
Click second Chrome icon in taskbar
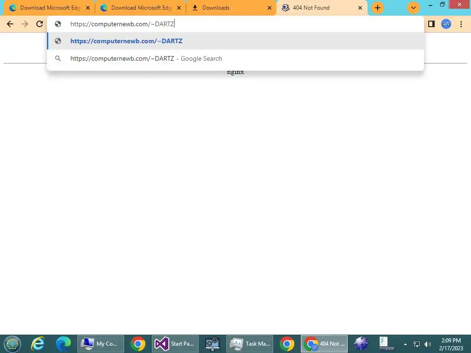(287, 344)
